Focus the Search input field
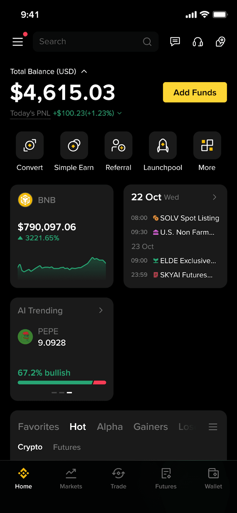This screenshot has height=513, width=237. click(96, 42)
